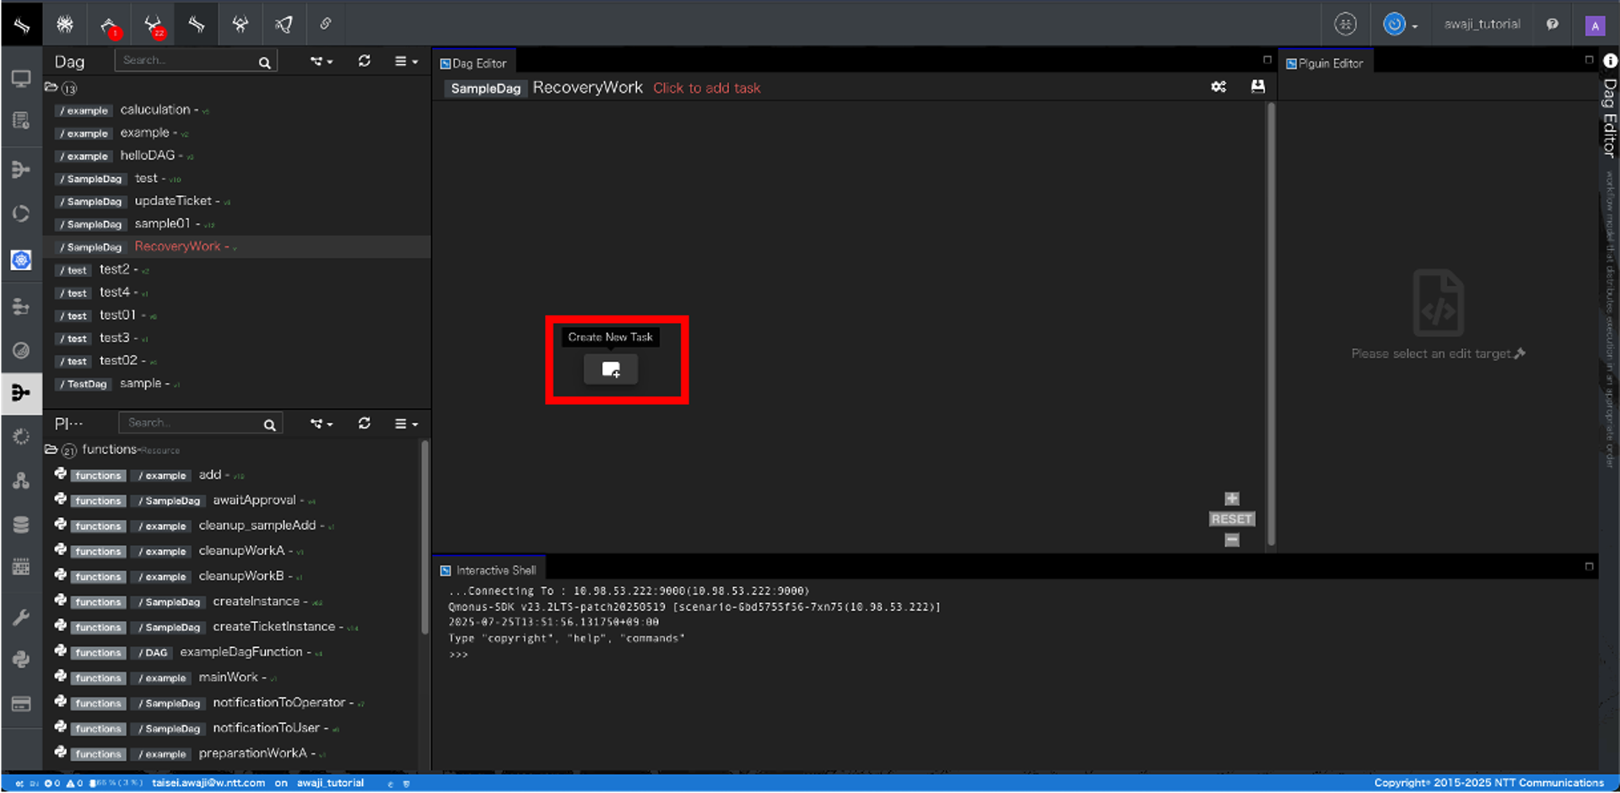Screen dimensions: 1620x793
Task: Maximize the Dag Editor panel
Action: pos(1266,60)
